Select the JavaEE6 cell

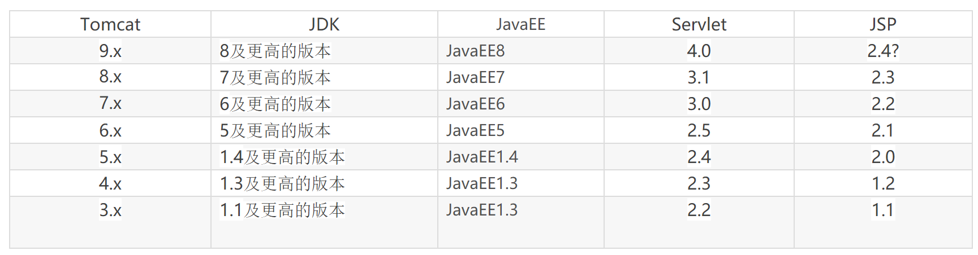(x=475, y=104)
